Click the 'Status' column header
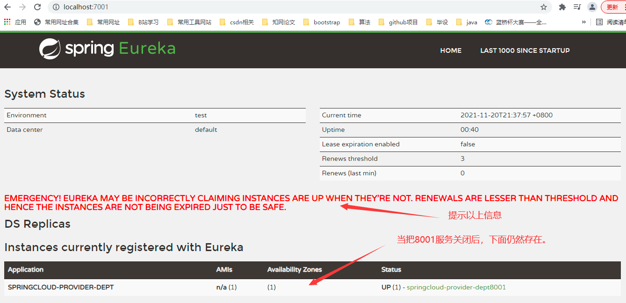Screen dimensions: 626x303 pyautogui.click(x=391, y=269)
